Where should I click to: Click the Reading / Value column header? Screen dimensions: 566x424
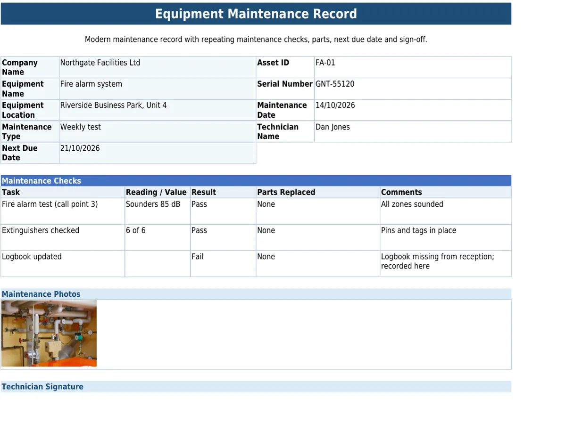tap(158, 192)
